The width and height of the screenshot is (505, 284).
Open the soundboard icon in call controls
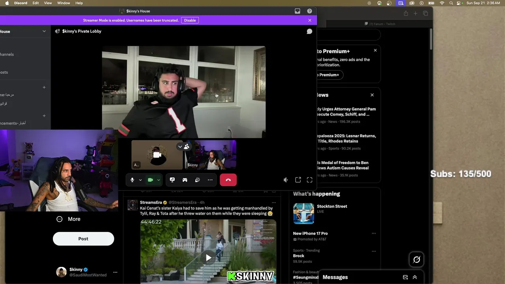pos(197,180)
